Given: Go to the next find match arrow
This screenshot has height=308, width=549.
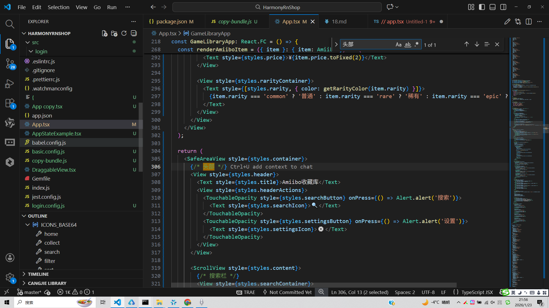Looking at the screenshot, I should [477, 44].
